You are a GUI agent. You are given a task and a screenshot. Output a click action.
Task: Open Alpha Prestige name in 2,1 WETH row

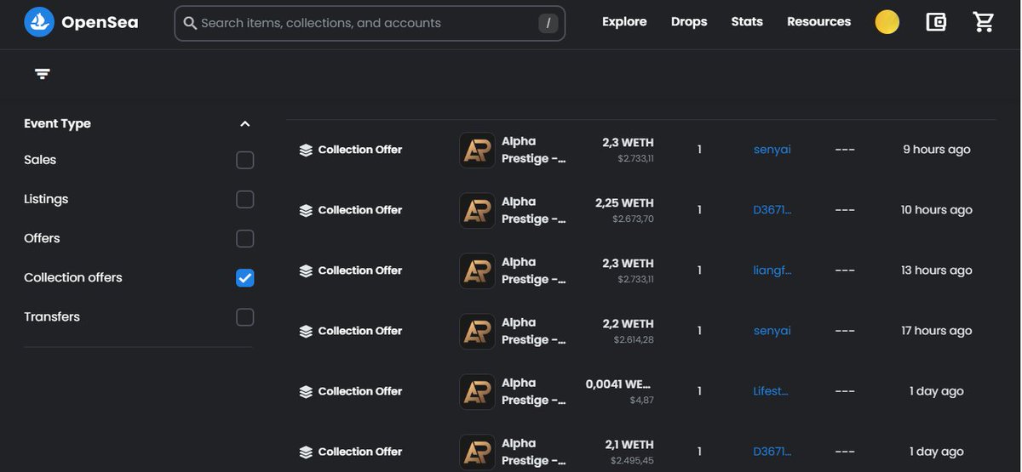coord(534,452)
